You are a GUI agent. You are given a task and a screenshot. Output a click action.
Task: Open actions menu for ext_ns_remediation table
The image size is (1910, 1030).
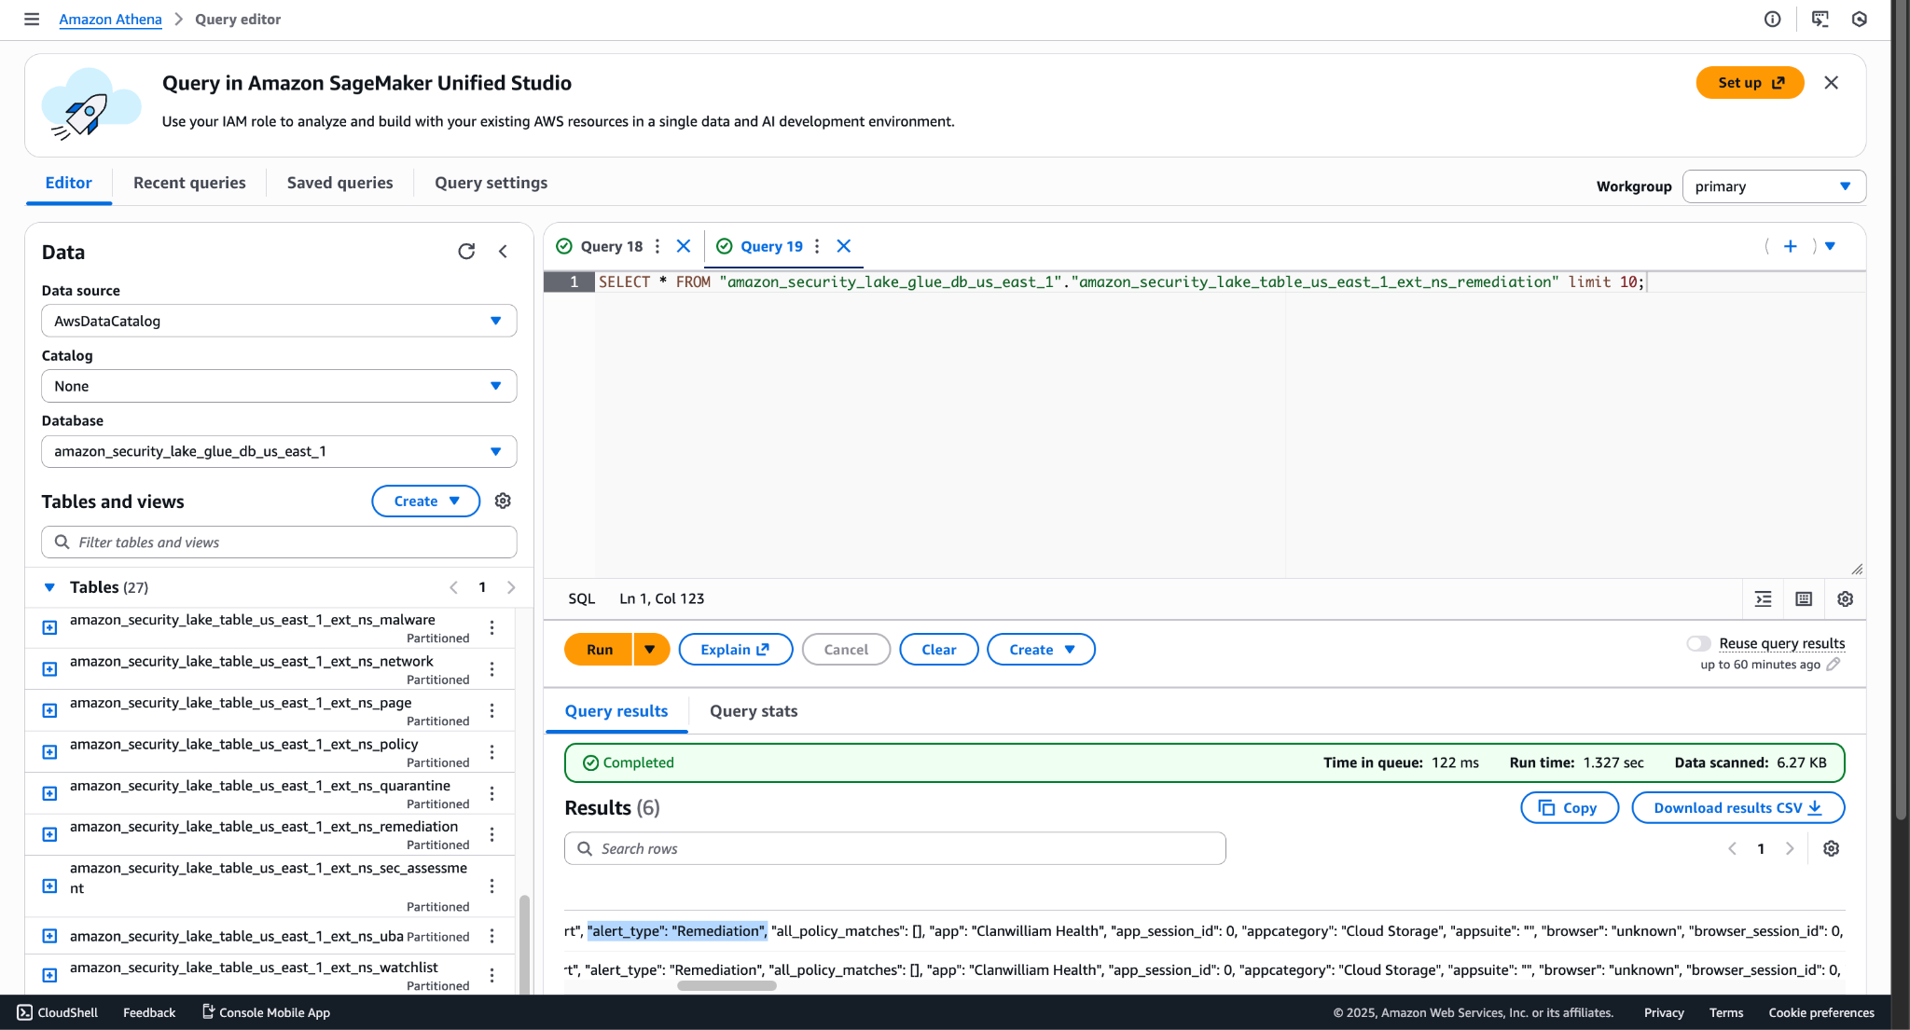tap(492, 835)
